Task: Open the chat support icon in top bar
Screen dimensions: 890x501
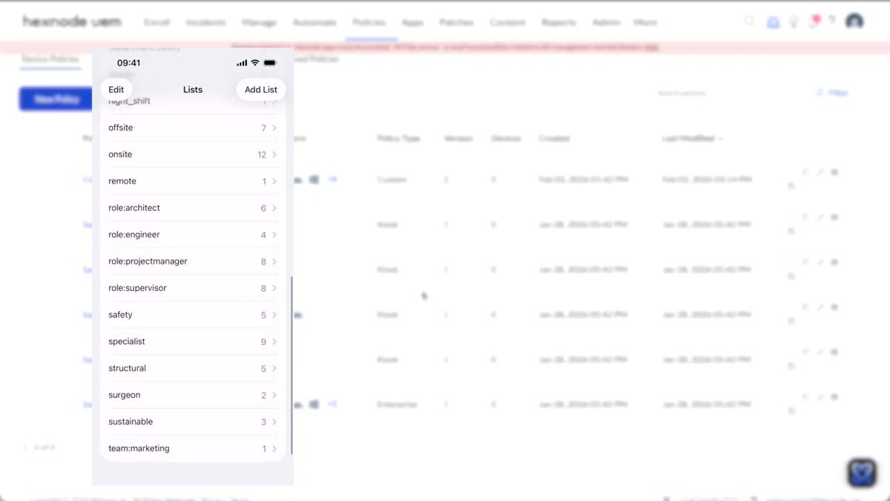Action: [773, 22]
